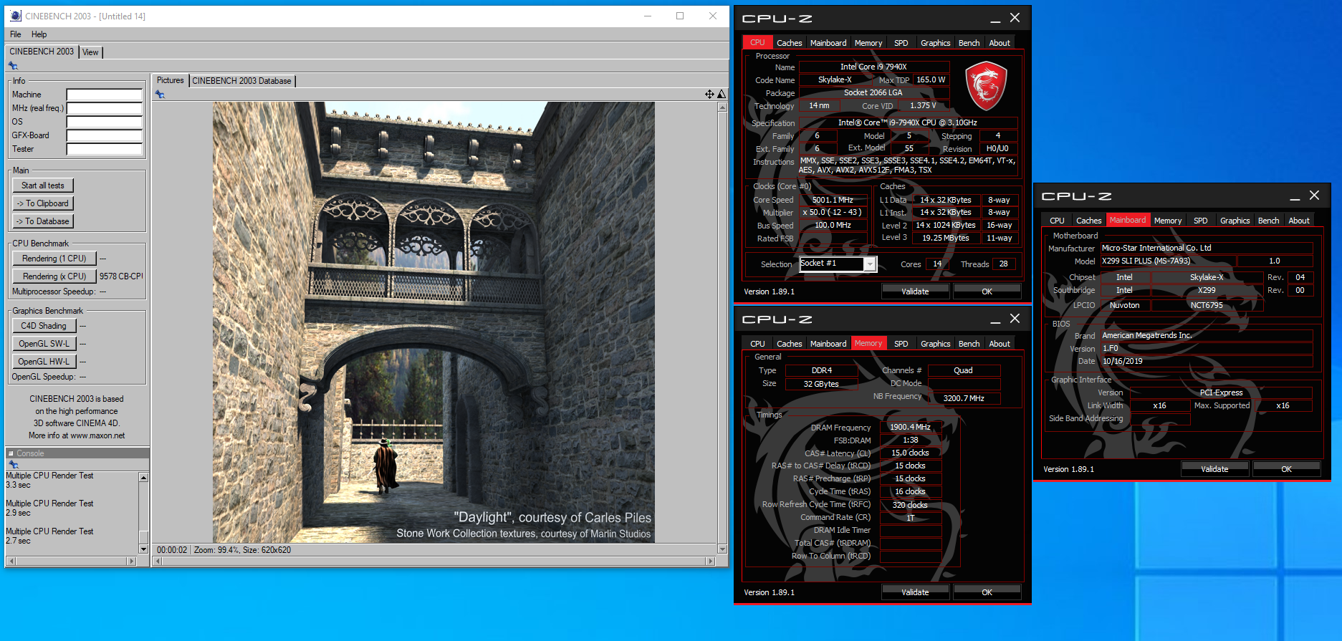Open Caches tab in the top CPU-Z window
Screen dimensions: 1342x641
pyautogui.click(x=789, y=43)
